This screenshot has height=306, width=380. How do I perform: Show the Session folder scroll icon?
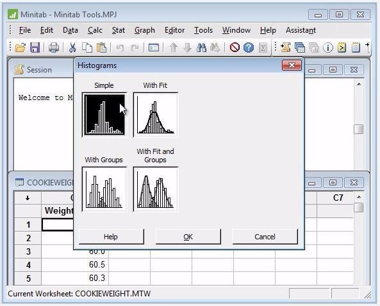point(286,47)
